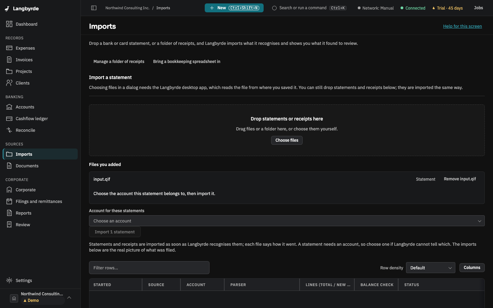Click the Langbyrde logo icon
493x308 pixels.
(7, 9)
